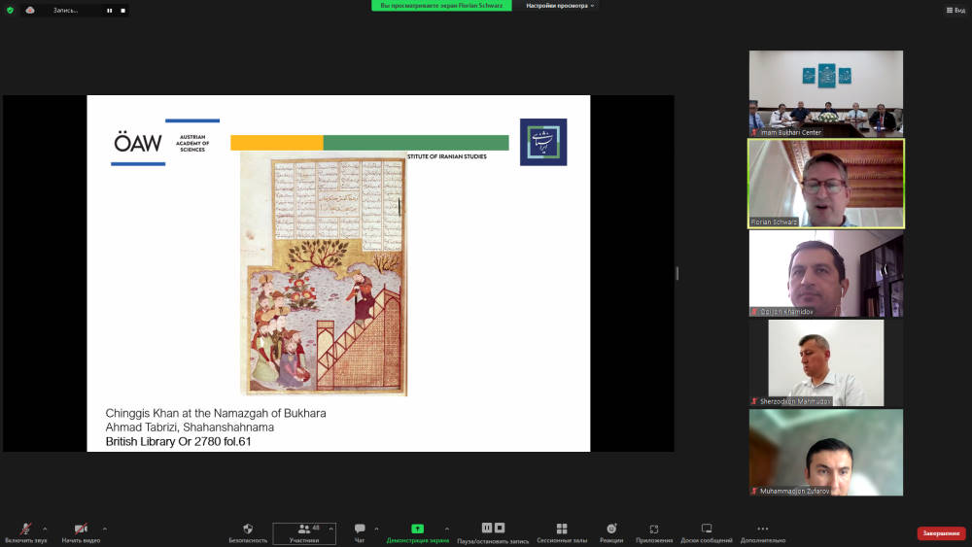Open Сессионные залы breakout rooms

562,533
